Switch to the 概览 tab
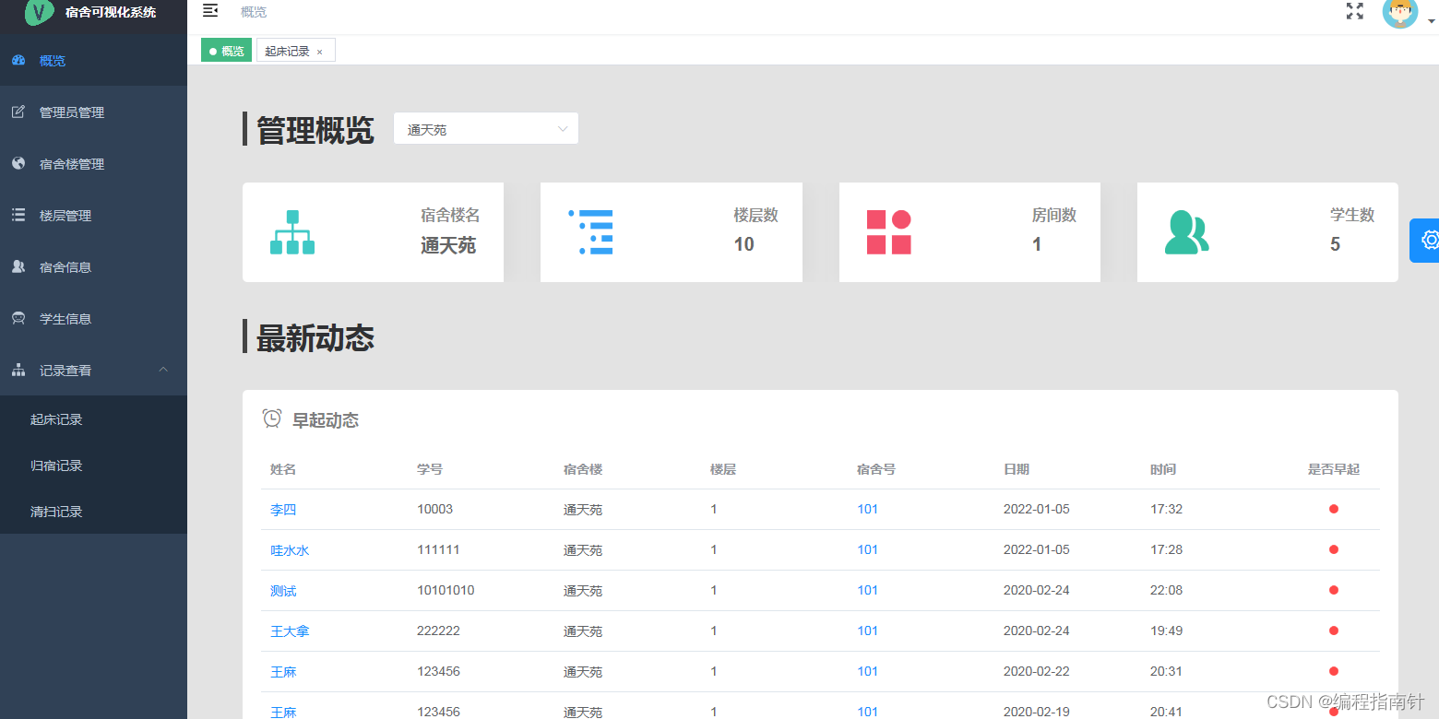The height and width of the screenshot is (719, 1439). (x=227, y=51)
